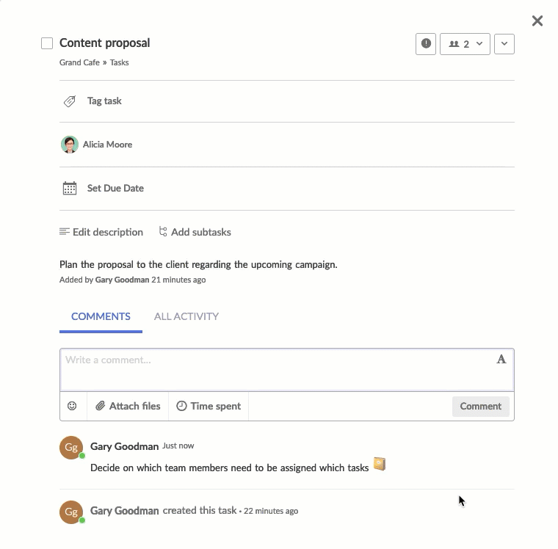The image size is (558, 549).
Task: Open the followers dropdown showing 2
Action: (465, 44)
